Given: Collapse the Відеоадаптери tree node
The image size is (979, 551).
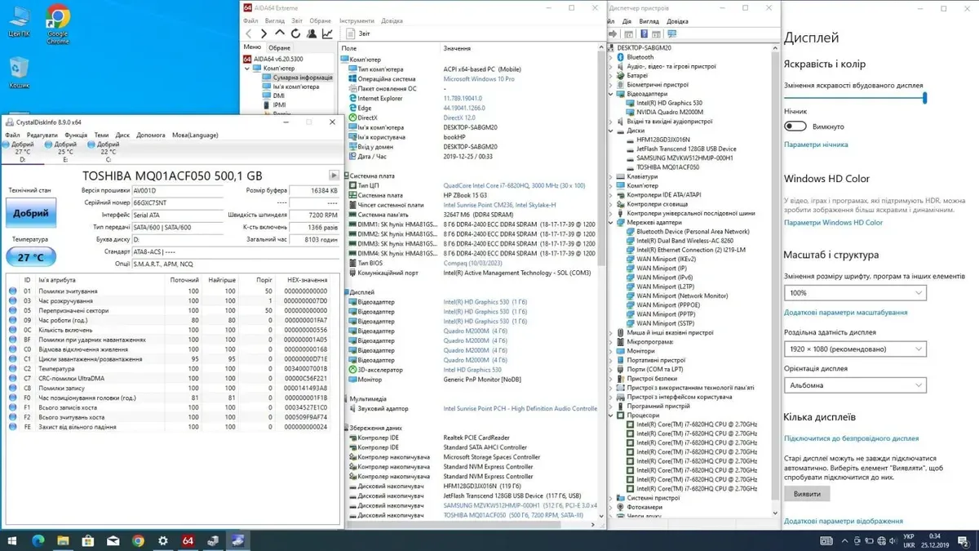Looking at the screenshot, I should (614, 94).
